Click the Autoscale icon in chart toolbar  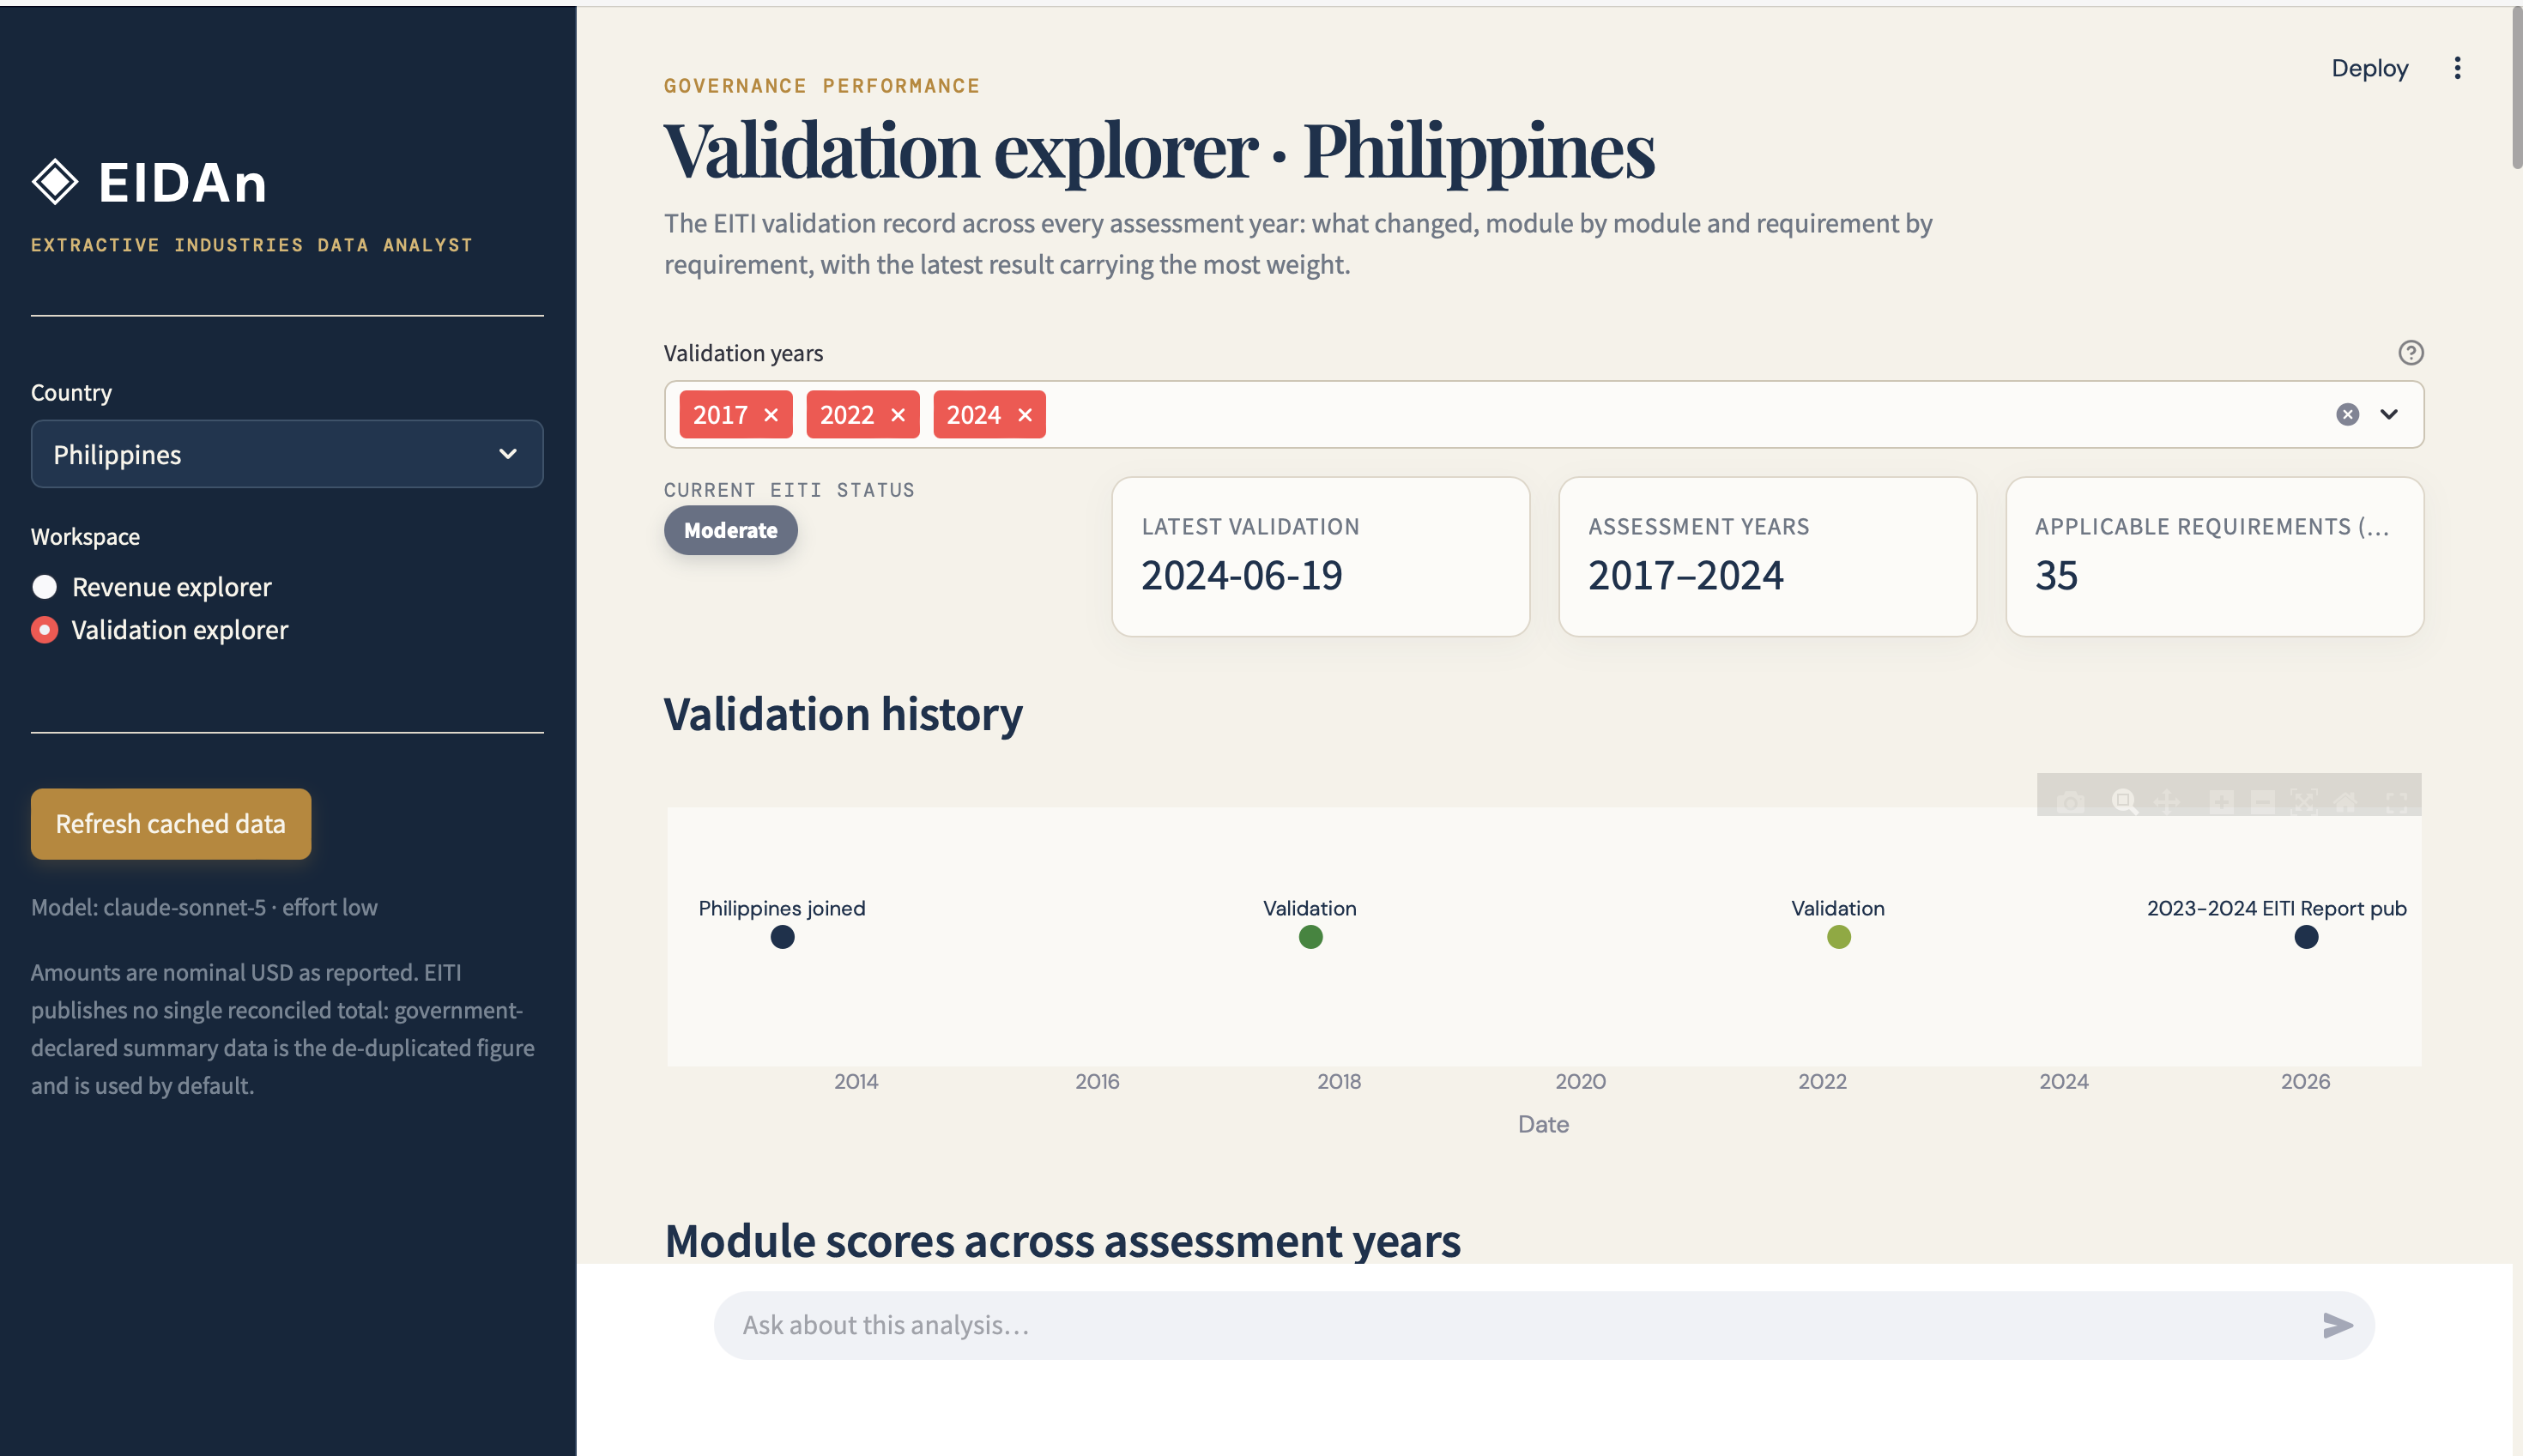coord(2304,801)
